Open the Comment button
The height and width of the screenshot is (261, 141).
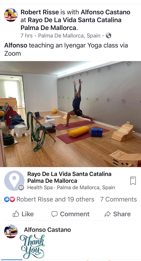pos(70,214)
